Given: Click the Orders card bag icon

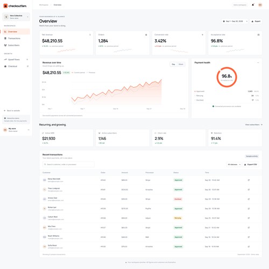Looking at the screenshot, I should click(x=146, y=35).
